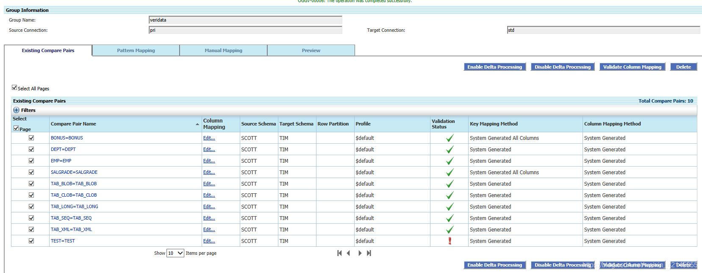This screenshot has height=273, width=702.
Task: Open Edit column mapping for TAB_BLOB=TAB_BLOB
Action: pos(209,184)
